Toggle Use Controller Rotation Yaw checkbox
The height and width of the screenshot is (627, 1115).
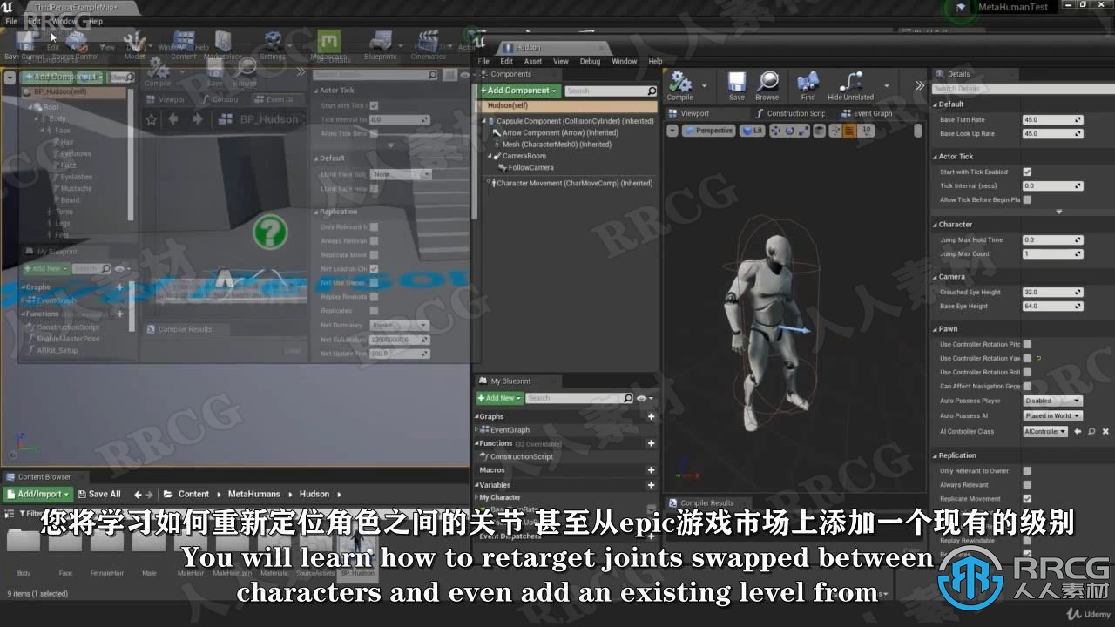pos(1027,358)
